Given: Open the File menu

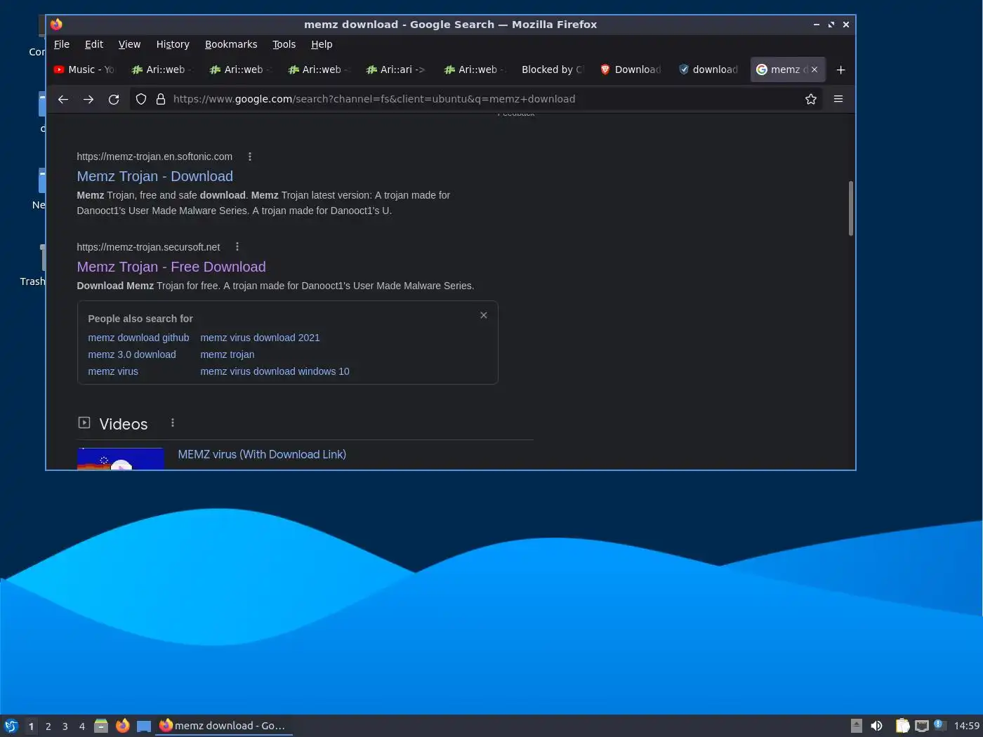Looking at the screenshot, I should (62, 44).
